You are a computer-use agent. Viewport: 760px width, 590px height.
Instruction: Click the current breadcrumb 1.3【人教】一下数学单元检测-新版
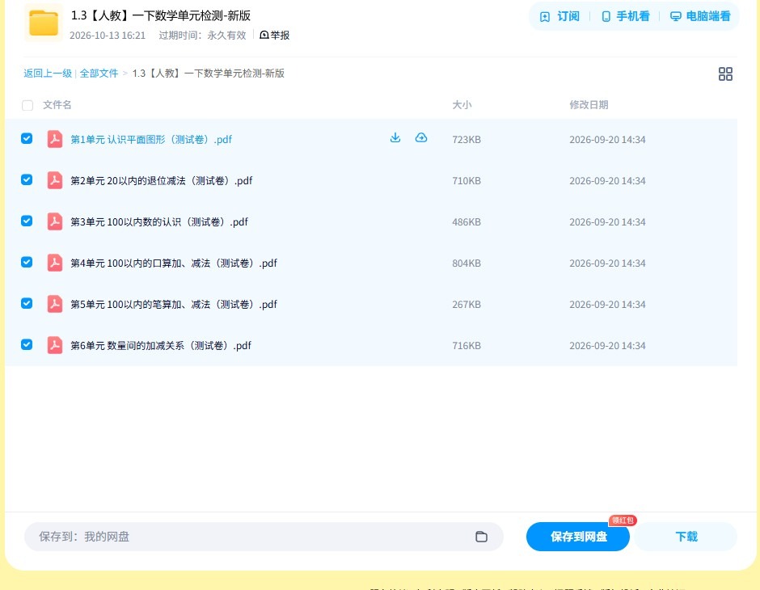[208, 74]
